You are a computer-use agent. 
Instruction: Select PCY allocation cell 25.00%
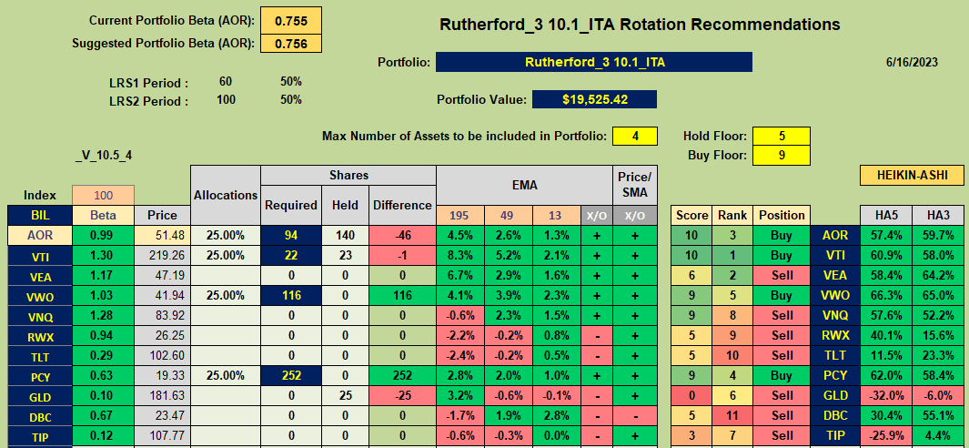pos(225,375)
